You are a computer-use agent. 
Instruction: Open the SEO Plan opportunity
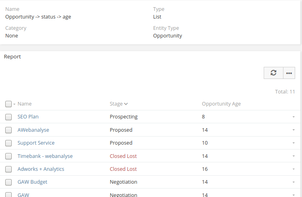[x=28, y=117]
